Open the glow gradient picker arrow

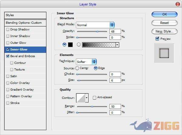(x=117, y=45)
